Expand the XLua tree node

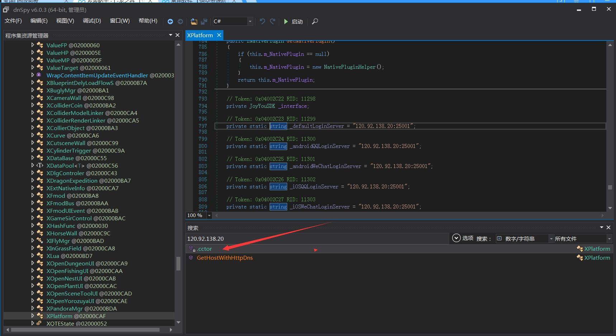click(x=33, y=255)
